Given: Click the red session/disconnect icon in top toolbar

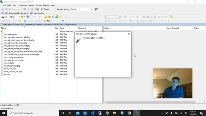Looking at the screenshot, I should tap(96, 9).
